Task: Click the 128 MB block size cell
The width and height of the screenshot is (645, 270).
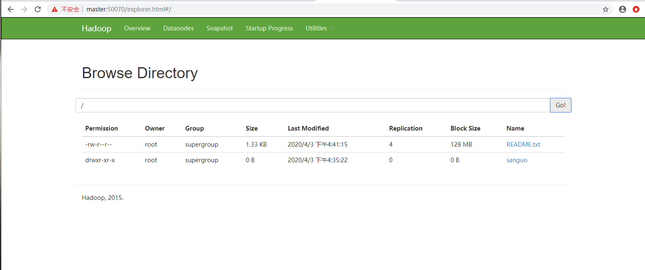Action: pos(461,145)
